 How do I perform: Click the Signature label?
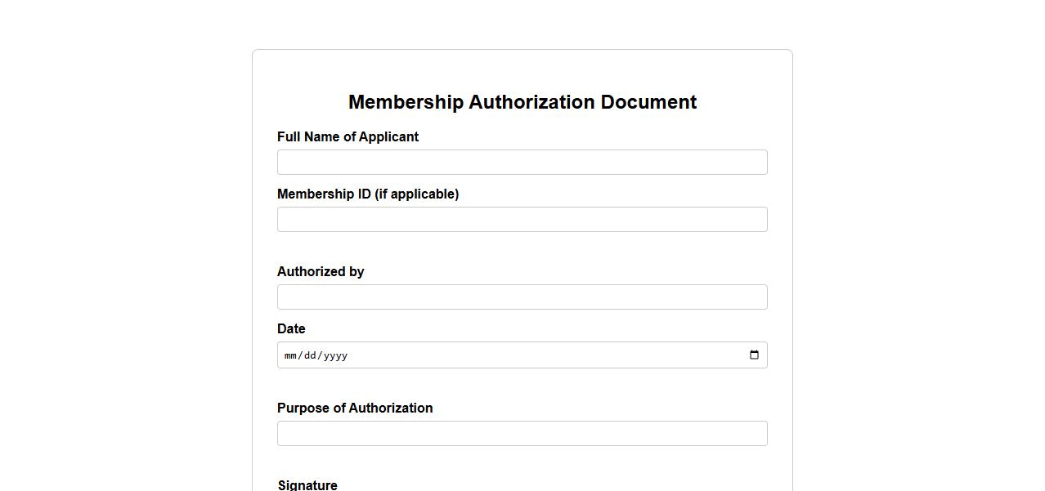[307, 484]
